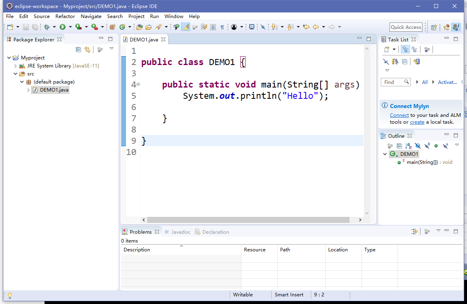Open the console display icon in toolbar
Screen dimensions: 467x304
[252, 27]
